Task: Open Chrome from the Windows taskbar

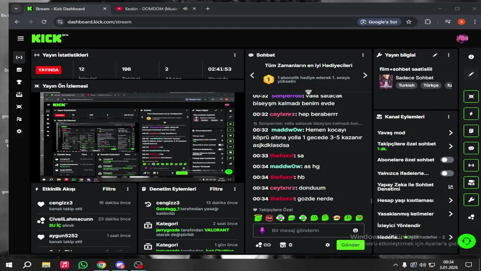Action: tap(101, 265)
